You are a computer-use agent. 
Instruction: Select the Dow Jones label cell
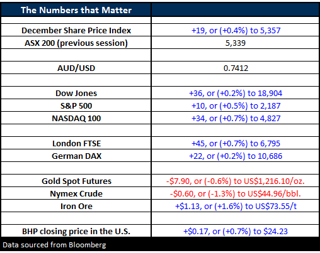click(x=76, y=94)
